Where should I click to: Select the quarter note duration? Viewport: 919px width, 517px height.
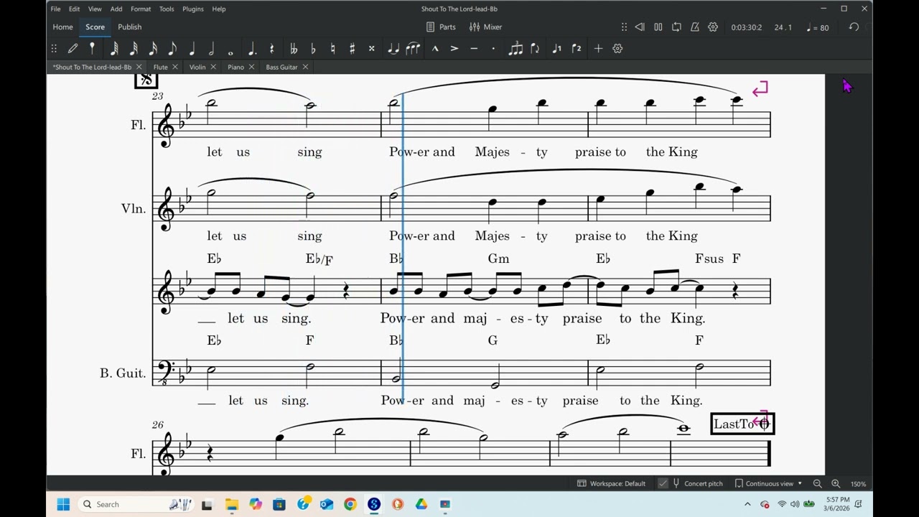[192, 48]
